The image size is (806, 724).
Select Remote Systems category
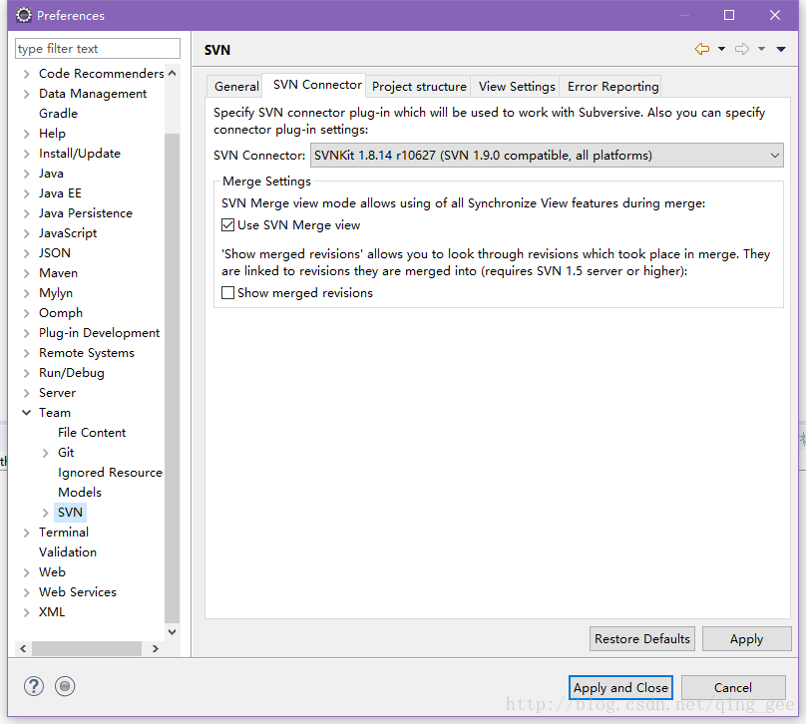coord(87,352)
